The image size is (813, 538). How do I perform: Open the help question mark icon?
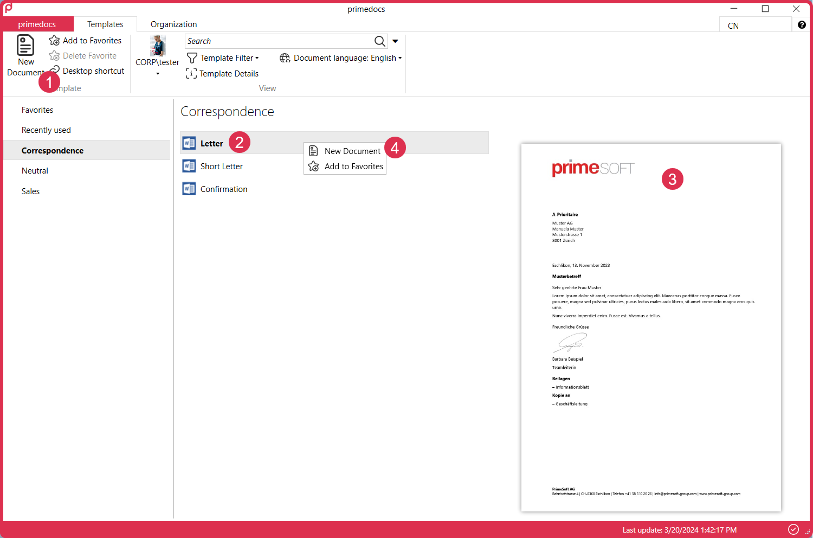pos(802,25)
